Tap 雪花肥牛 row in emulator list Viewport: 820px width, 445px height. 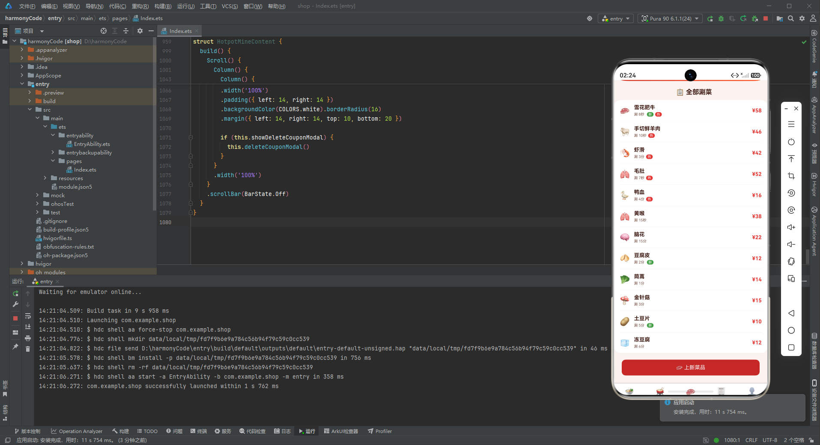click(x=690, y=110)
